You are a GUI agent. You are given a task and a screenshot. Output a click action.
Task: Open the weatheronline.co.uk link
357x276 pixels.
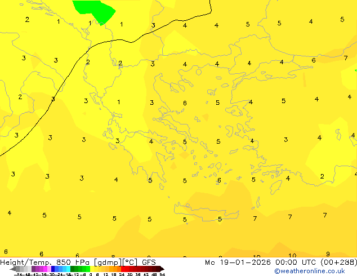pyautogui.click(x=310, y=271)
